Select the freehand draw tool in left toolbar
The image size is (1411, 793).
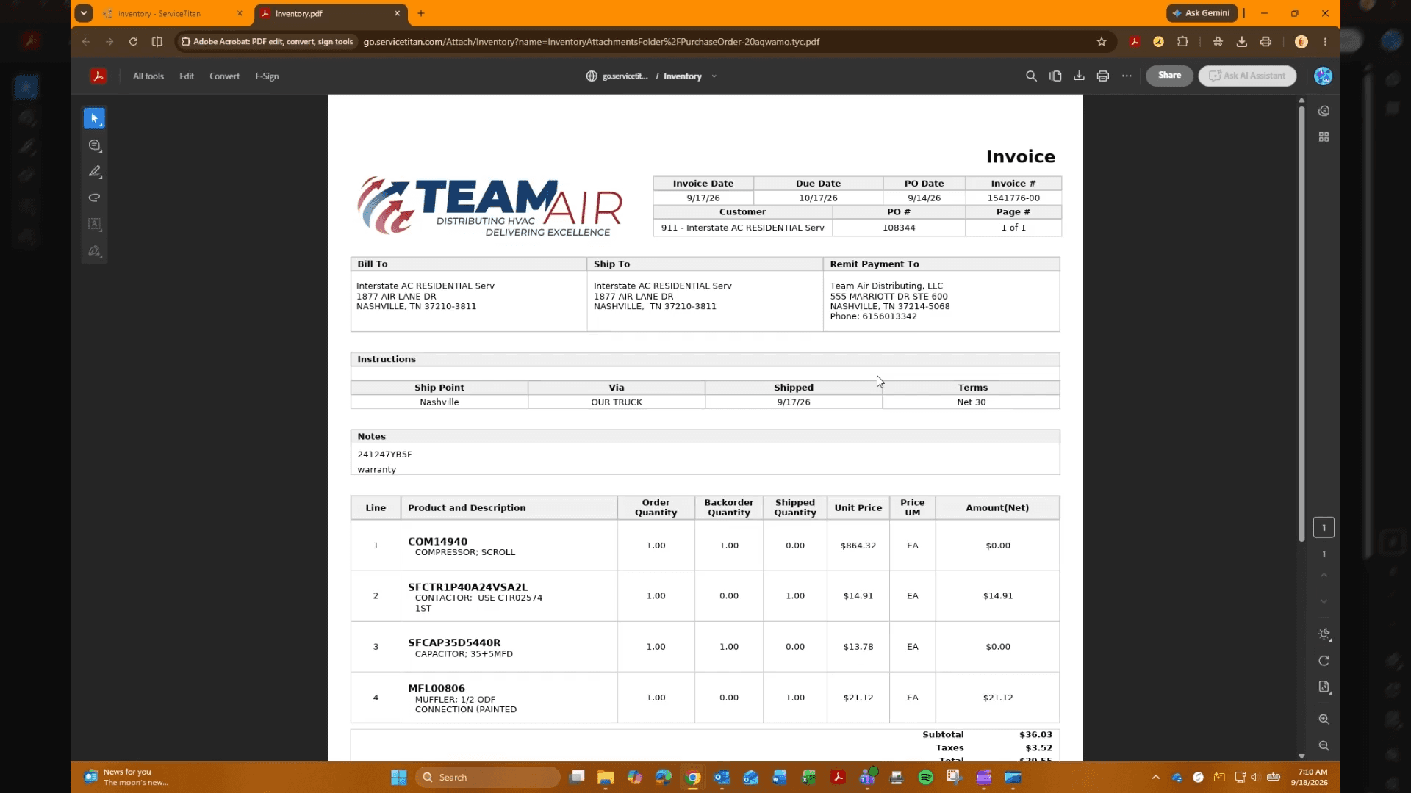(94, 198)
